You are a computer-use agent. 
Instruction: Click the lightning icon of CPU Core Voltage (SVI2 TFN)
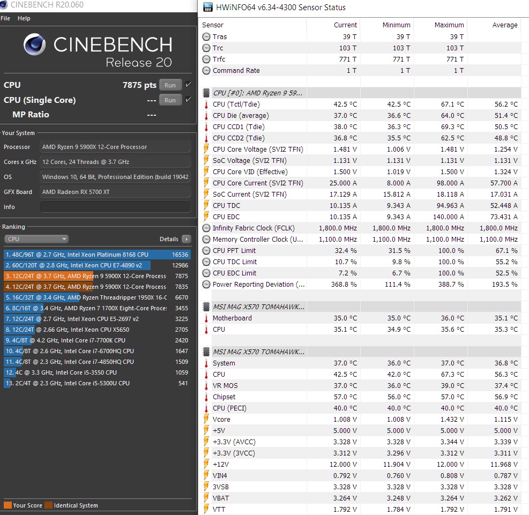point(206,149)
